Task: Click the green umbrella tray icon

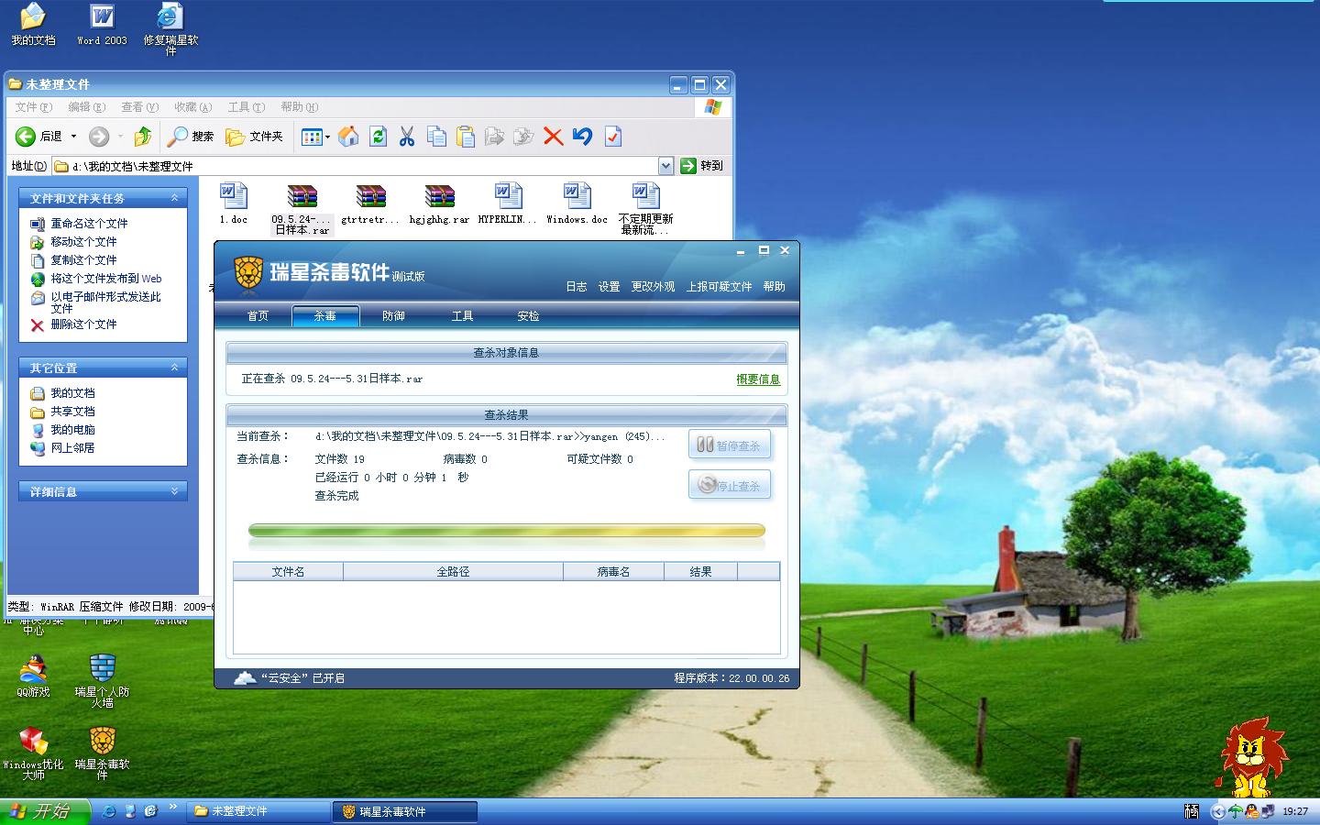Action: [x=1235, y=811]
